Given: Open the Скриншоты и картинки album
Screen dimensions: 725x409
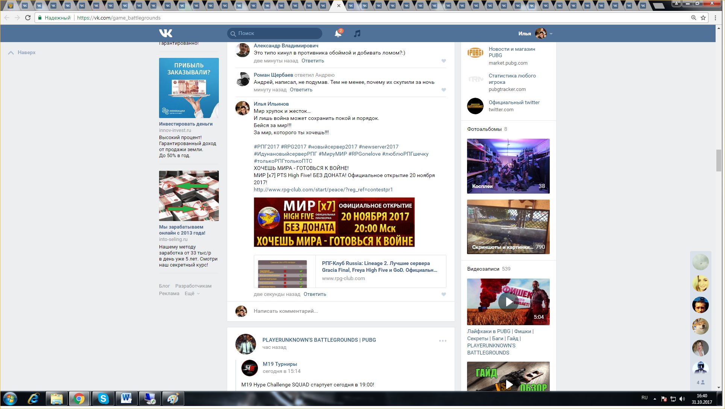Looking at the screenshot, I should pyautogui.click(x=508, y=227).
